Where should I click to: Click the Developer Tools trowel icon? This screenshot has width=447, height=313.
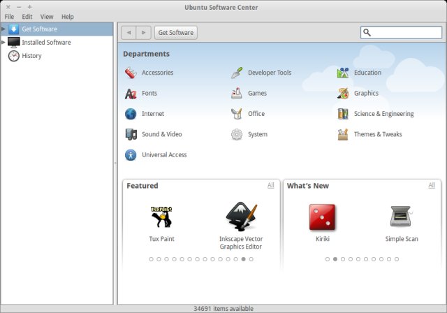(237, 73)
